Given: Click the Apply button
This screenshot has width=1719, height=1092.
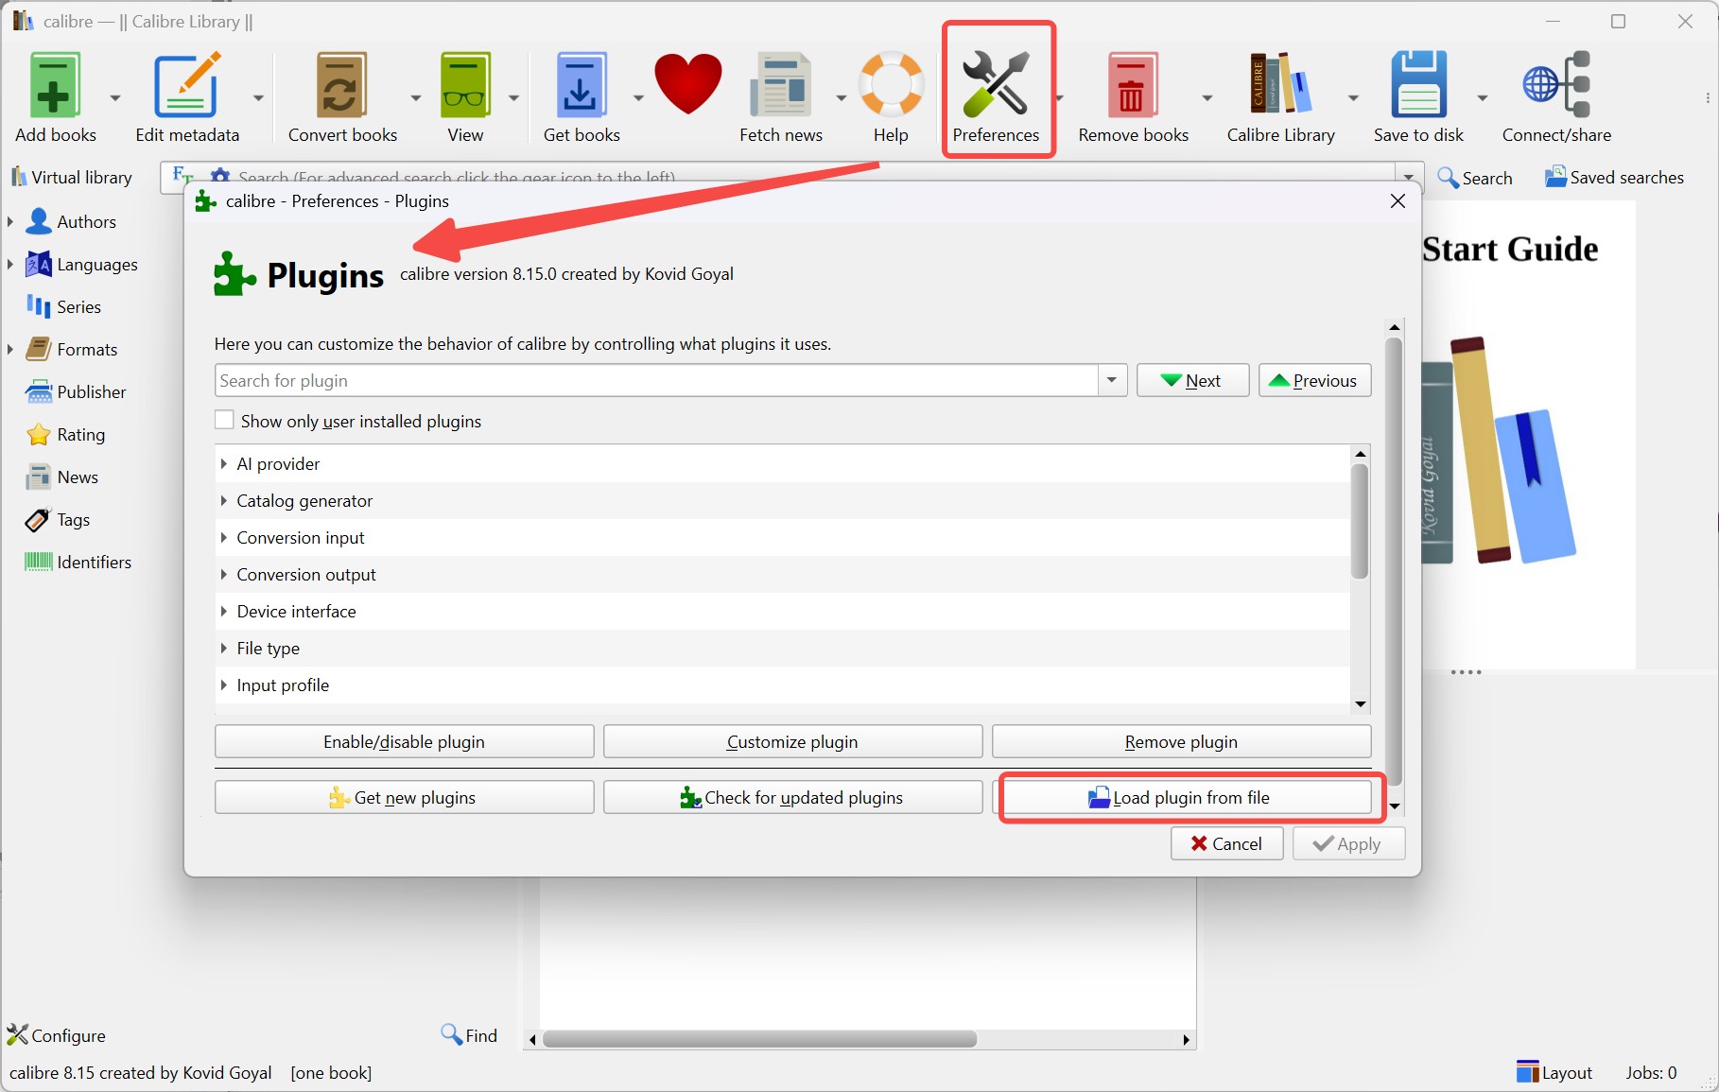Looking at the screenshot, I should pyautogui.click(x=1348, y=842).
